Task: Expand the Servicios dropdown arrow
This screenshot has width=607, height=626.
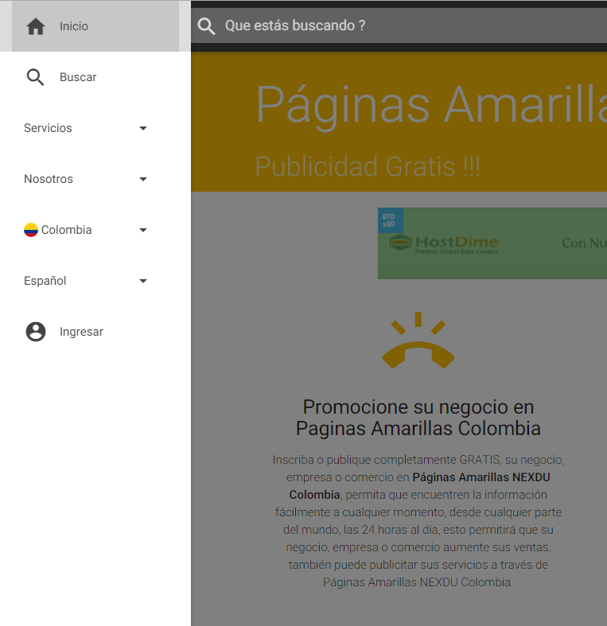Action: tap(143, 128)
